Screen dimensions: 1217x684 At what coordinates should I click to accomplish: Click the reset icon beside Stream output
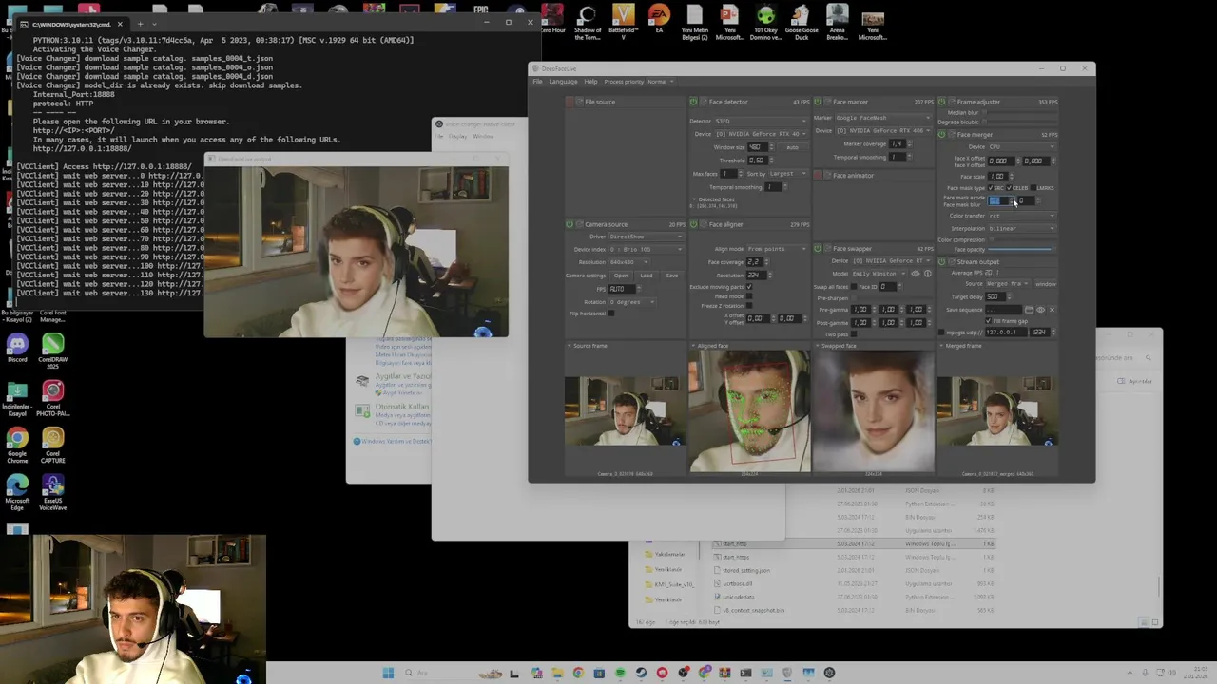click(x=952, y=262)
